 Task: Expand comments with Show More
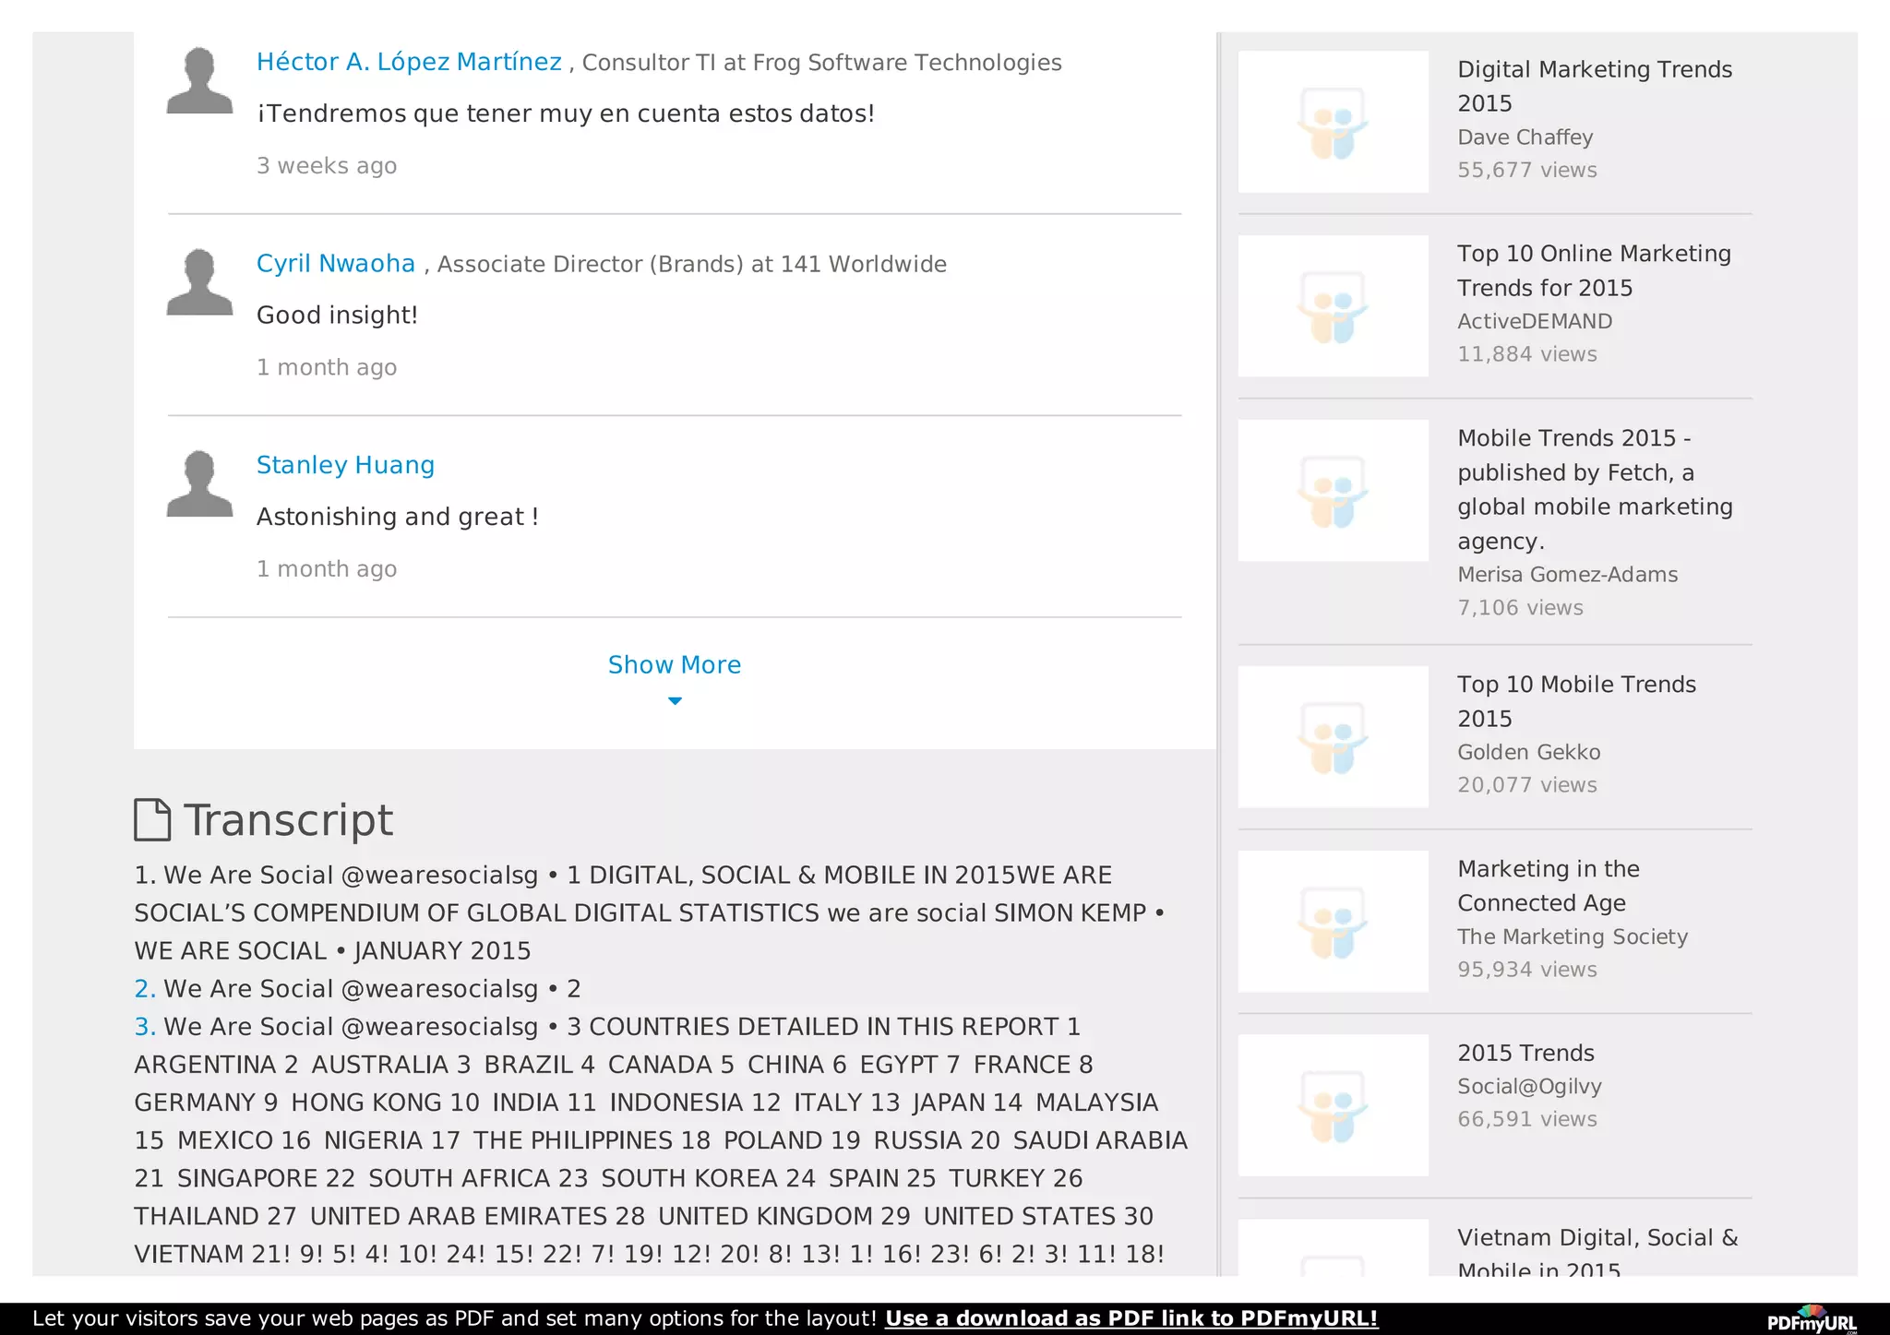pyautogui.click(x=674, y=664)
